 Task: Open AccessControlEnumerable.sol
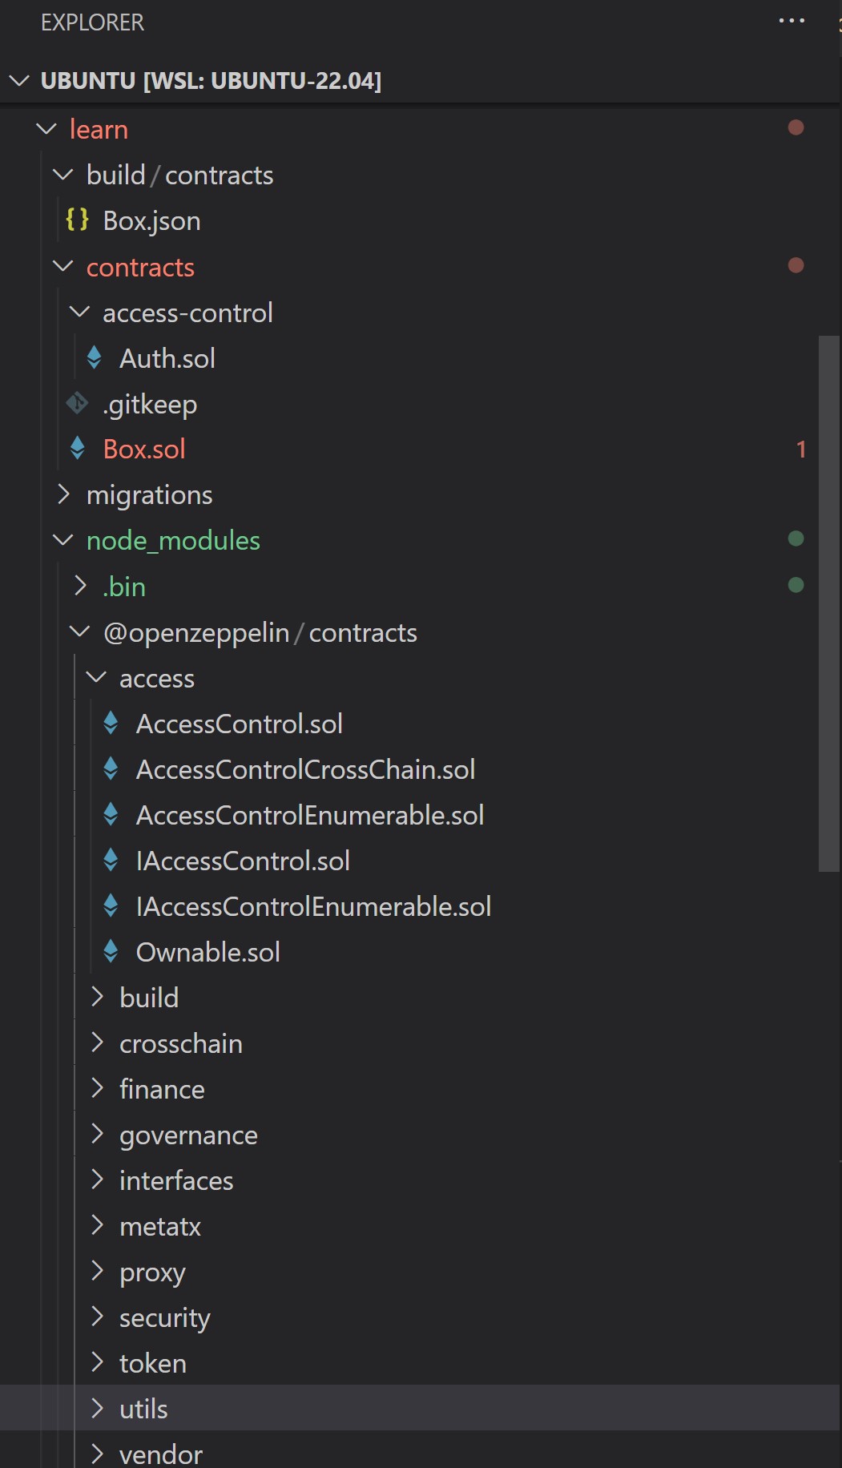tap(311, 814)
